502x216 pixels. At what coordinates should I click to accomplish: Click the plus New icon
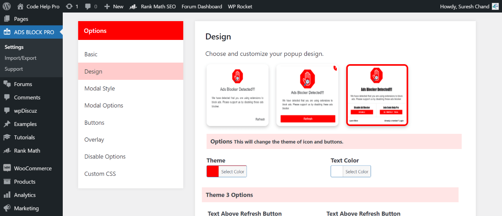(107, 7)
